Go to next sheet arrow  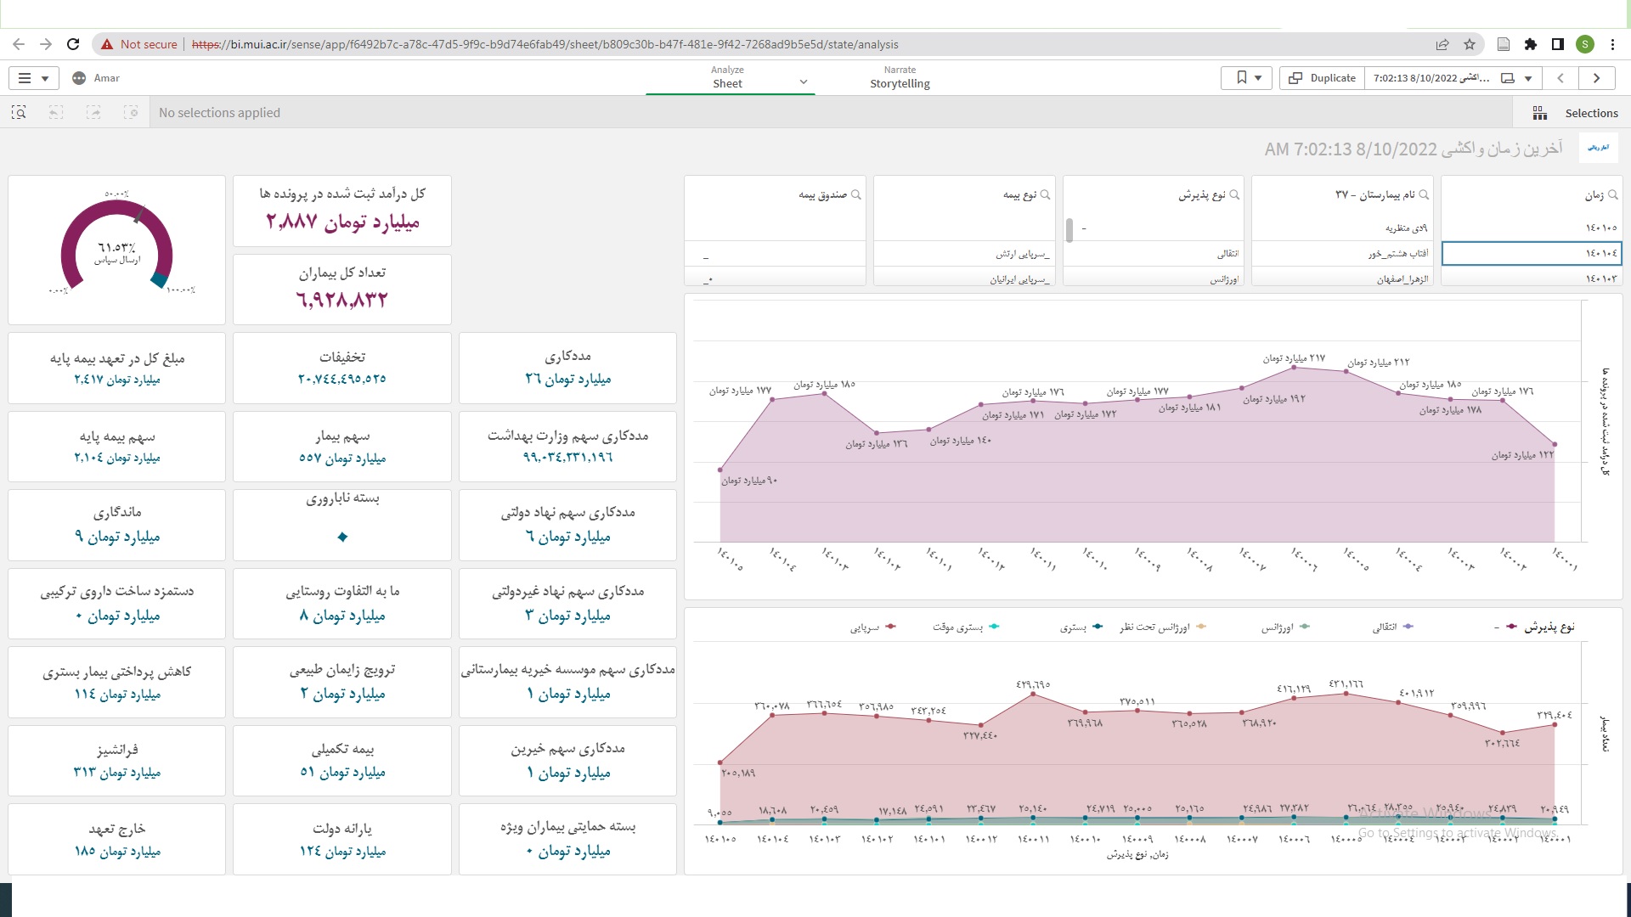point(1596,78)
